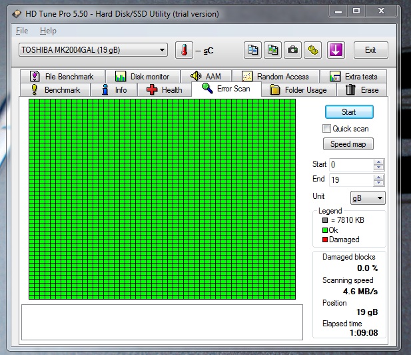
Task: Open the Help menu
Action: [48, 31]
